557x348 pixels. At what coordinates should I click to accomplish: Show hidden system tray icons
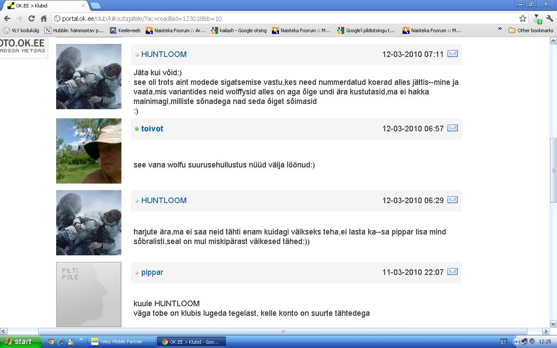pos(517,342)
